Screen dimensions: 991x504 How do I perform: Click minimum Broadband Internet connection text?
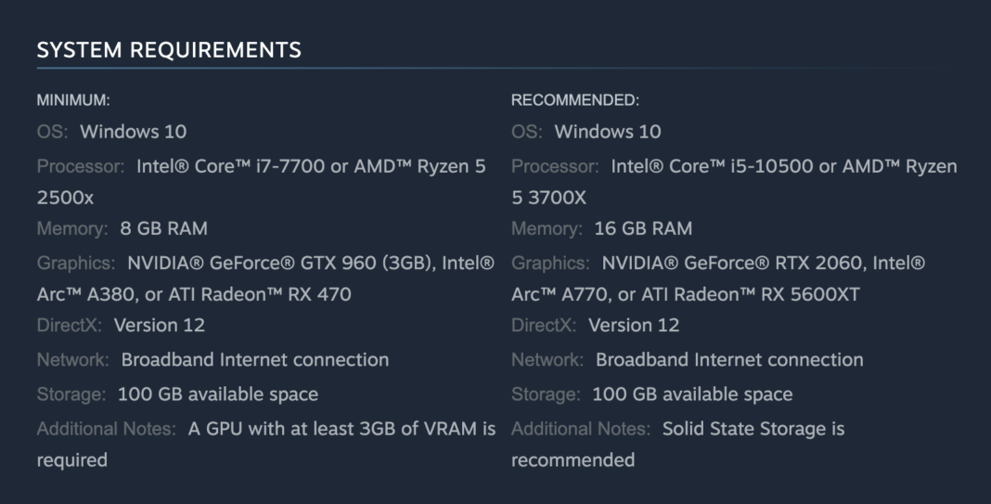pyautogui.click(x=255, y=360)
